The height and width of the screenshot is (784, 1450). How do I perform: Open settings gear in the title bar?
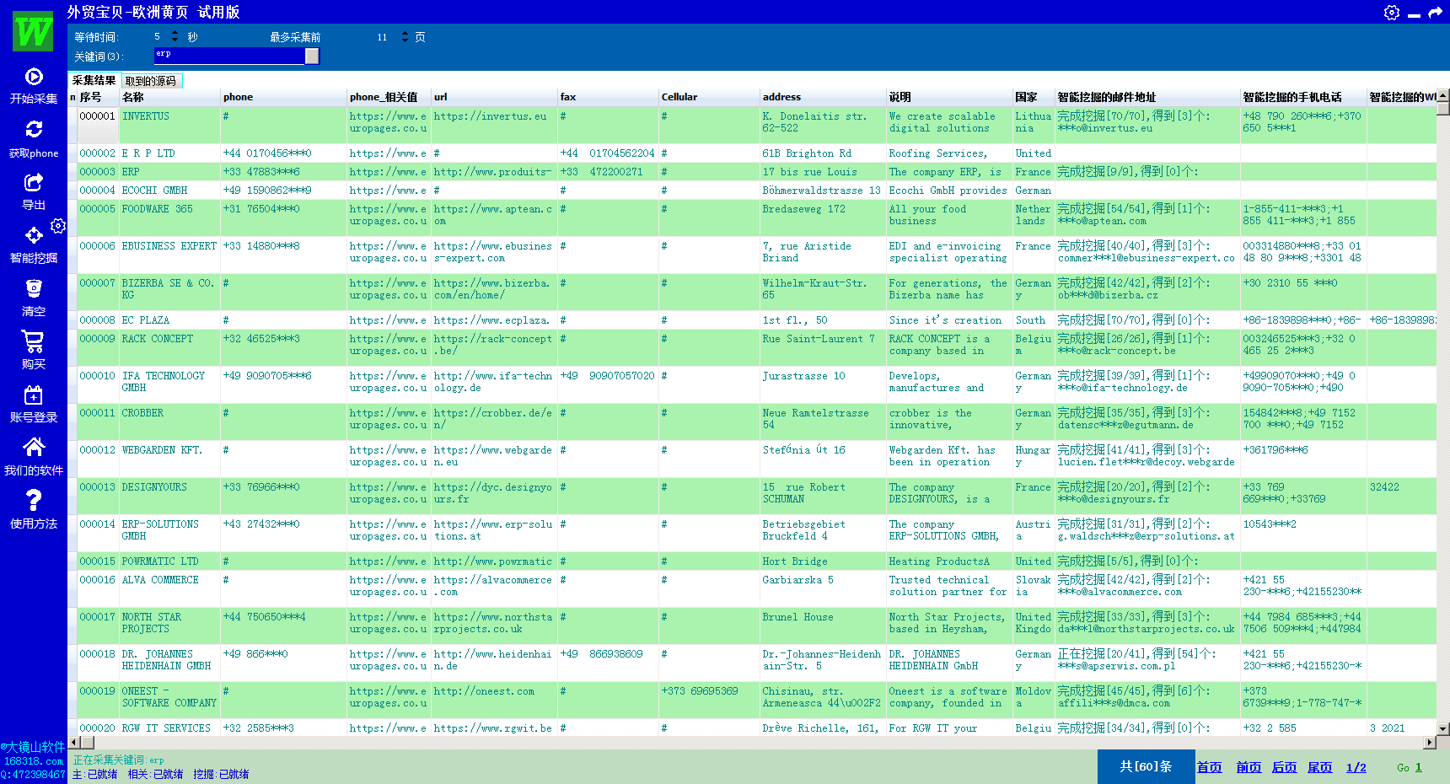[x=1392, y=13]
